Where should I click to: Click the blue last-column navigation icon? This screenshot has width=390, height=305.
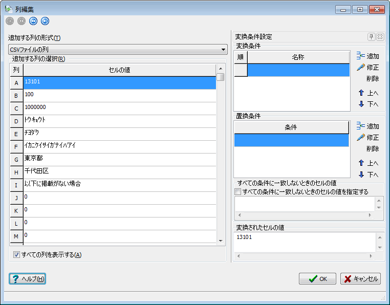(x=45, y=21)
